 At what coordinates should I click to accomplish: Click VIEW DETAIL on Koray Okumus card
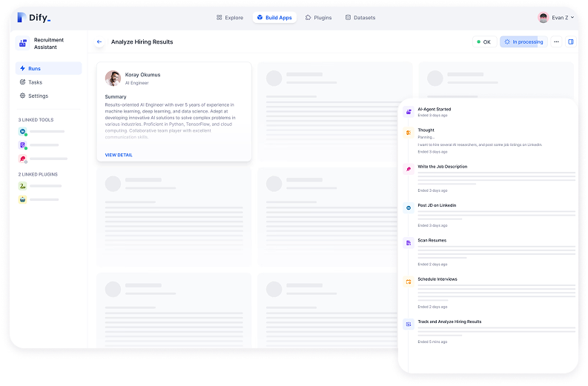119,155
